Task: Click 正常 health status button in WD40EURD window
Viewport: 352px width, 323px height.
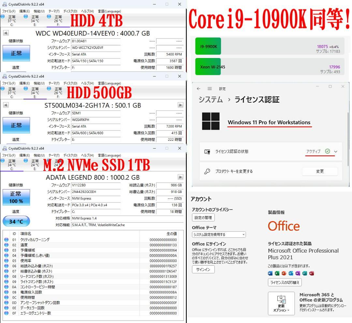Action: tap(16, 53)
